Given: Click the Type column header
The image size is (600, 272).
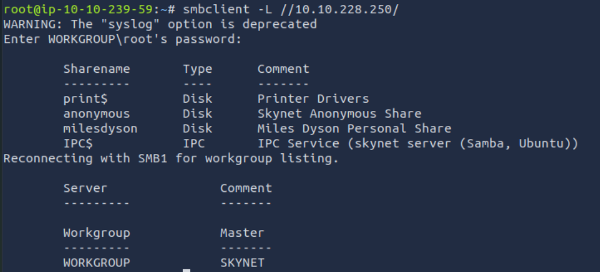Looking at the screenshot, I should (x=198, y=69).
